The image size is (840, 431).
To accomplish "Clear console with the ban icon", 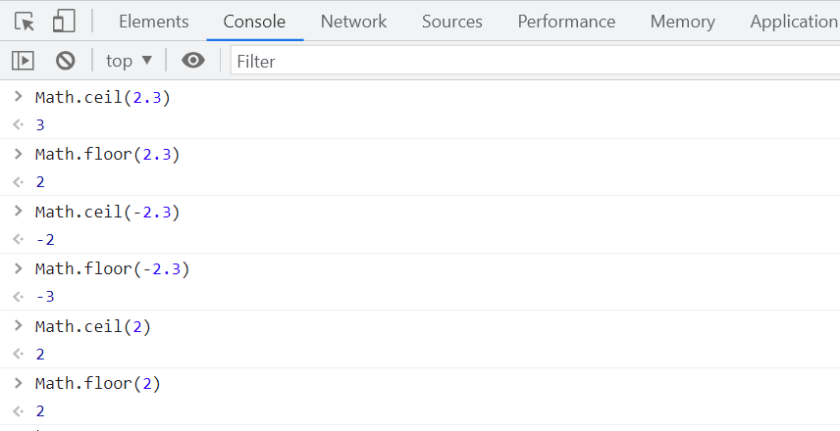I will [x=66, y=61].
